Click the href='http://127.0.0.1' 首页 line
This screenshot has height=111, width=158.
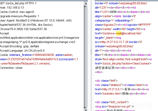click(x=122, y=89)
